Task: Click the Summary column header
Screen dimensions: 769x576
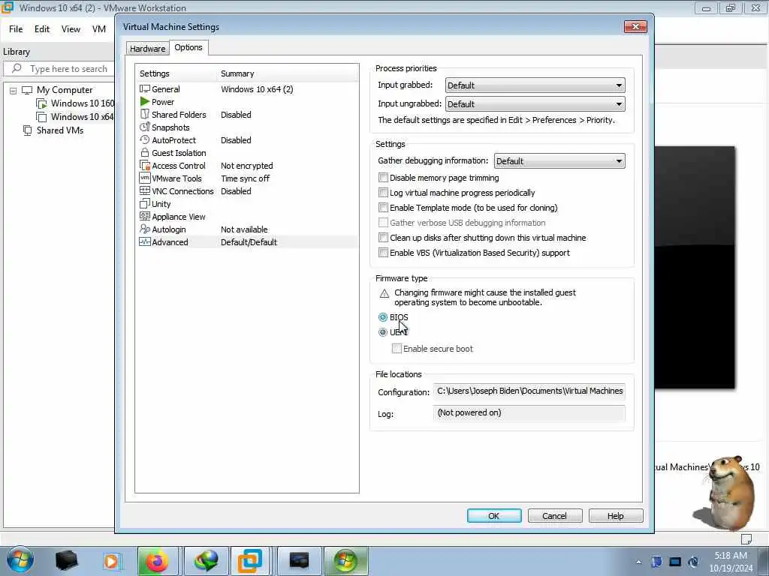Action: pos(237,73)
